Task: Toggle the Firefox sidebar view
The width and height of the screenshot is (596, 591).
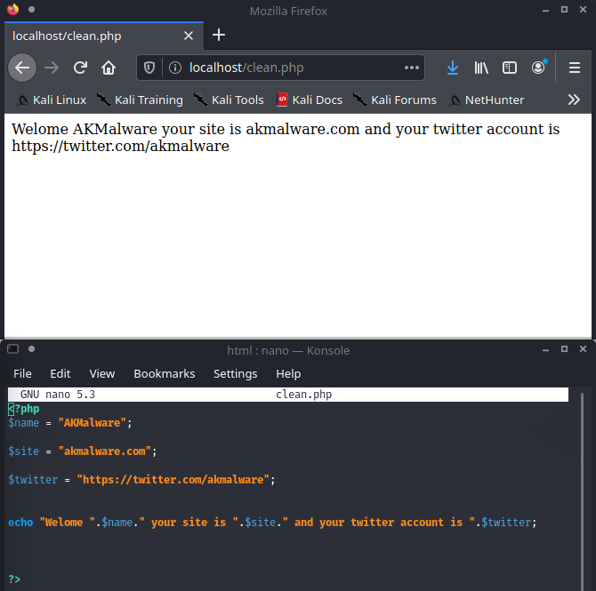Action: pos(510,68)
